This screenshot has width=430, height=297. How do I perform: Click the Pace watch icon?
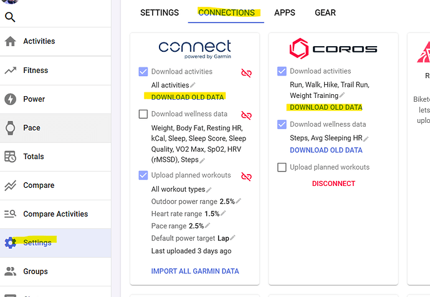pos(11,128)
